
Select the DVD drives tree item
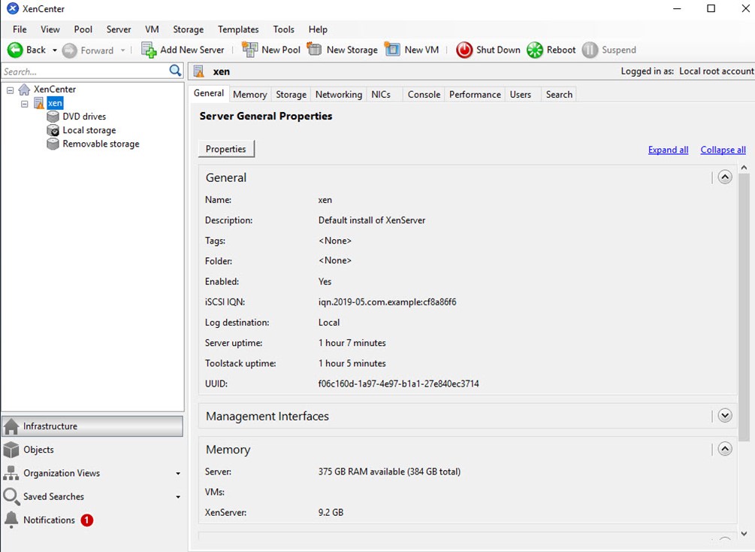tap(84, 117)
